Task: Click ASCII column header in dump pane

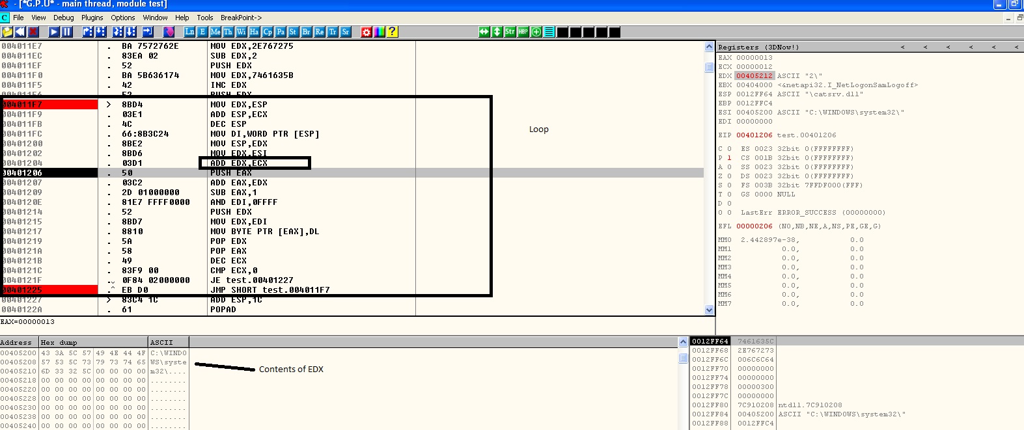Action: 168,342
